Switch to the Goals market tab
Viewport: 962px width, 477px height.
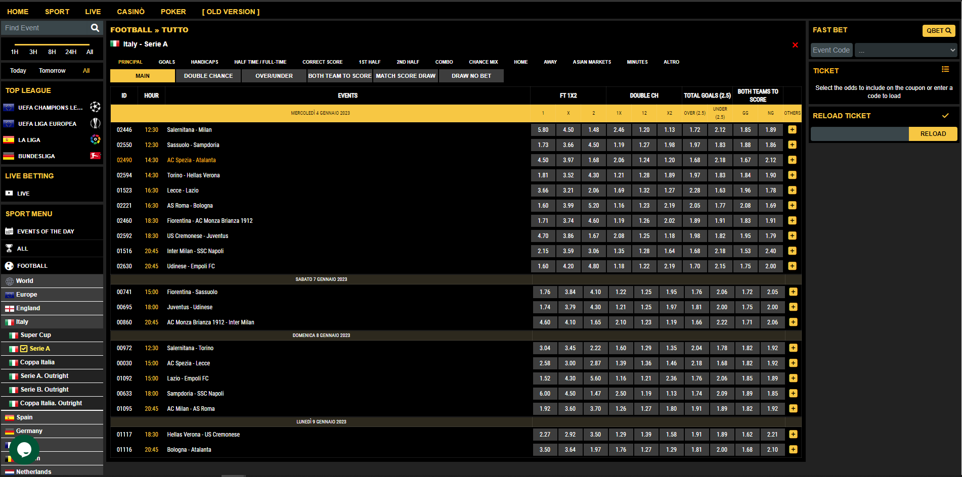[167, 62]
